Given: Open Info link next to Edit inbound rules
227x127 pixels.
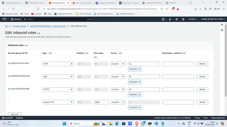Looking at the screenshot, I should (39, 33).
